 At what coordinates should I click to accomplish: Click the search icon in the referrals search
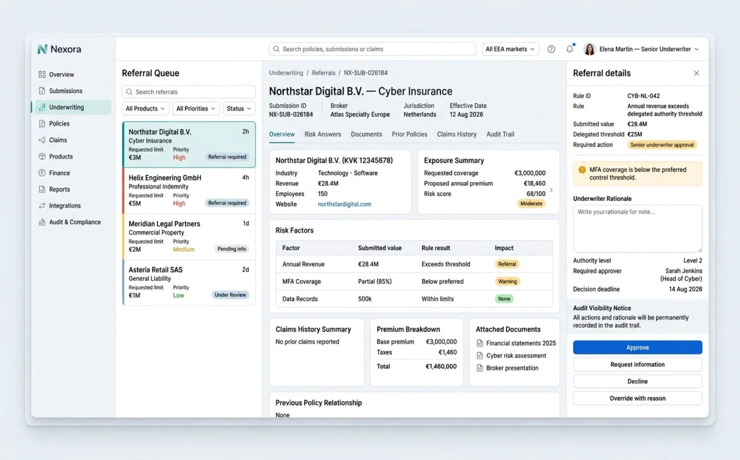point(129,92)
